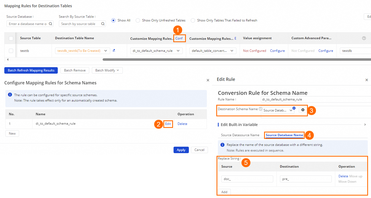371x198 pixels.
Task: Select Show Only Unfreshed Tables radio option
Action: tap(138, 20)
